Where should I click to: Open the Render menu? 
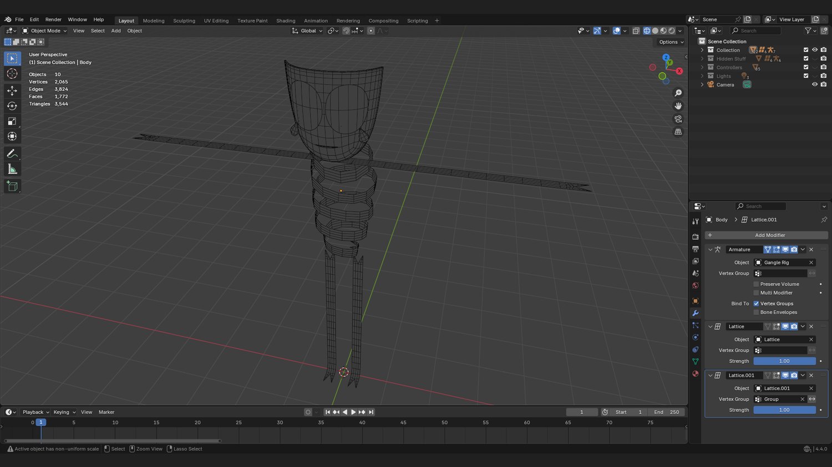53,19
